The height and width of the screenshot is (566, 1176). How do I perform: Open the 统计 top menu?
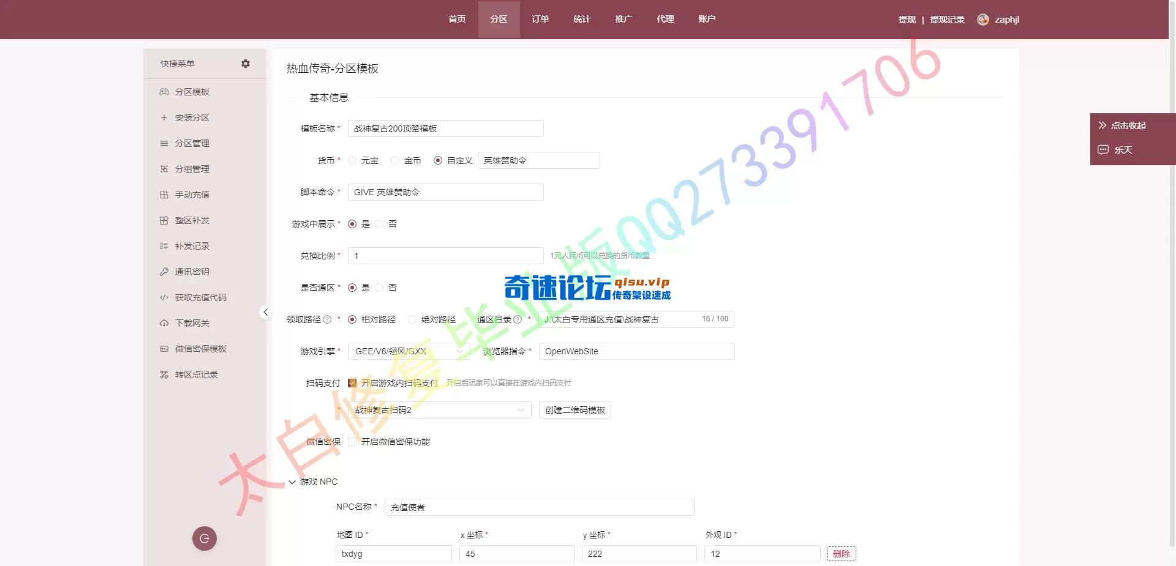click(582, 20)
